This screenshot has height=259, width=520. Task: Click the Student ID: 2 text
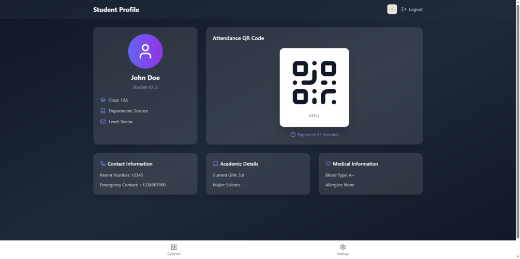[145, 87]
